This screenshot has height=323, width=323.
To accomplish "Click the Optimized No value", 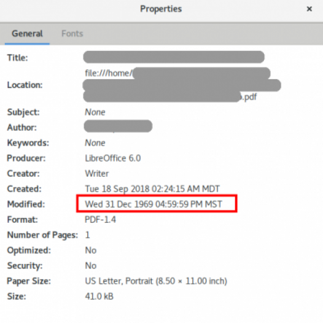I will (91, 251).
